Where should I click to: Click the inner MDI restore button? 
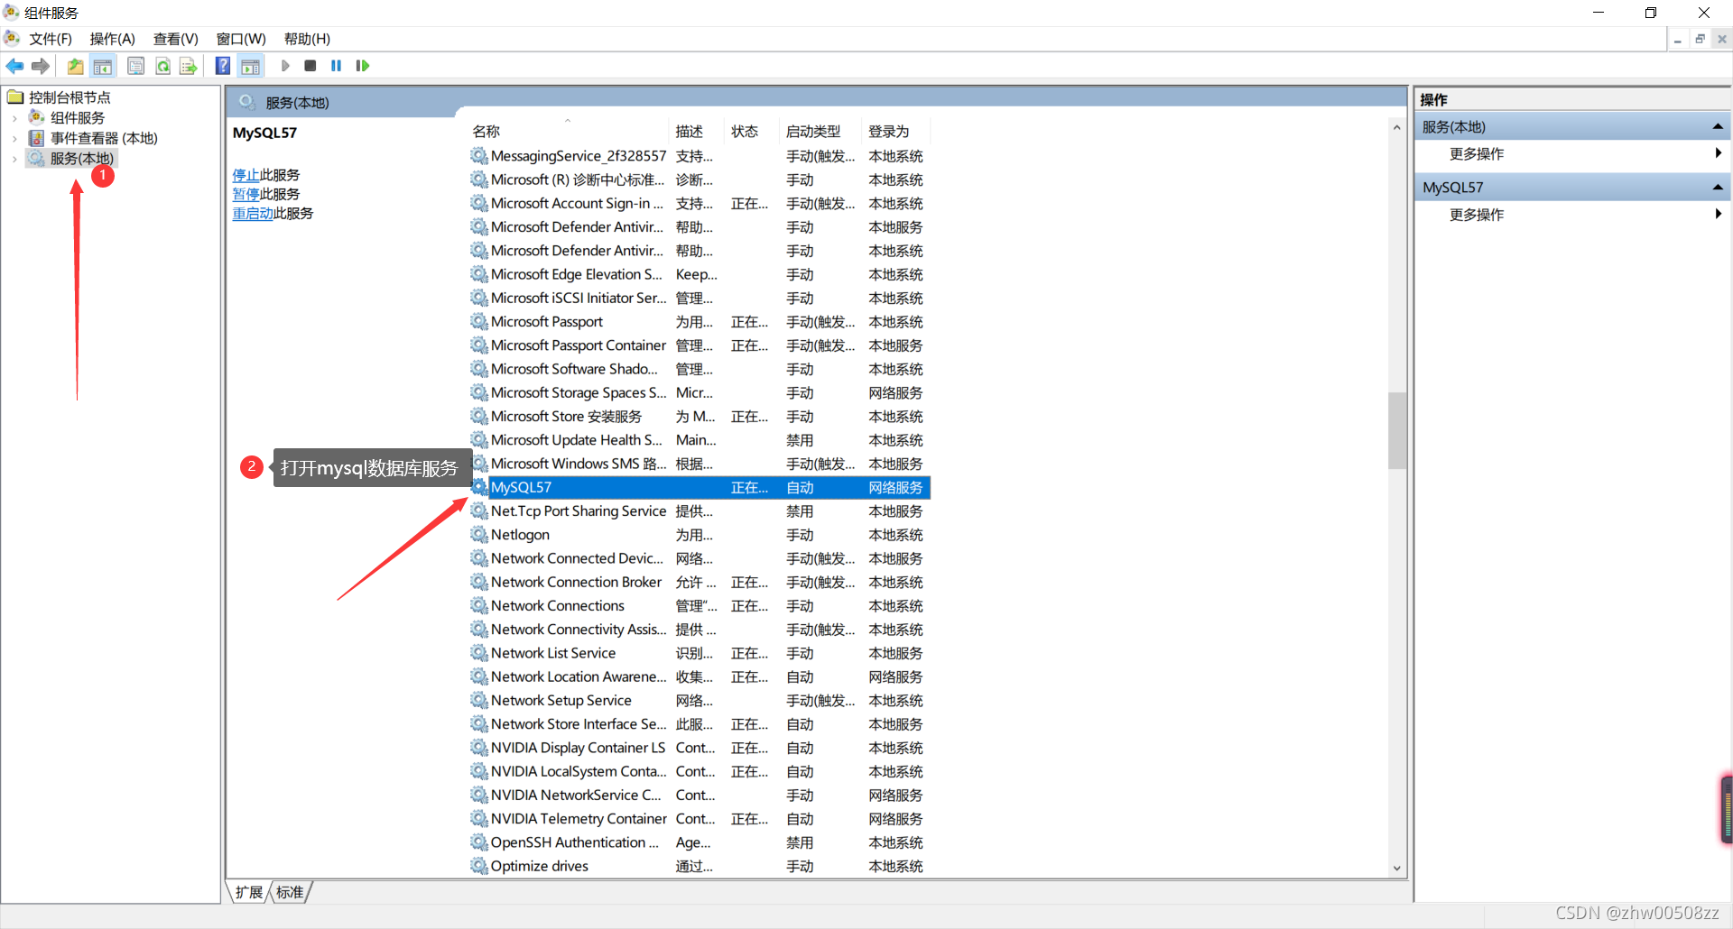coord(1700,39)
